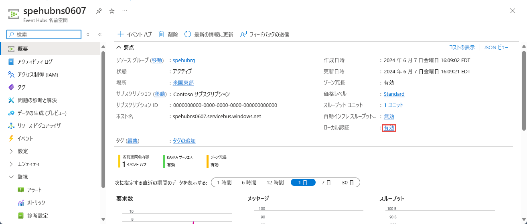
Task: Click the KAFKA サーフェス 有効 tile
Action: pyautogui.click(x=178, y=161)
